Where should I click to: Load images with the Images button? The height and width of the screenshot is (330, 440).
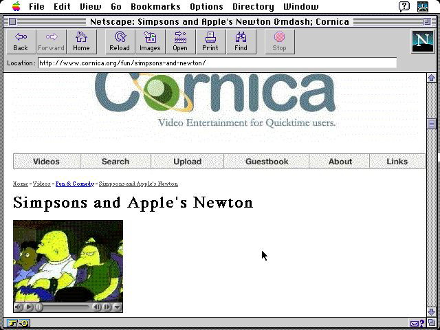pyautogui.click(x=150, y=41)
